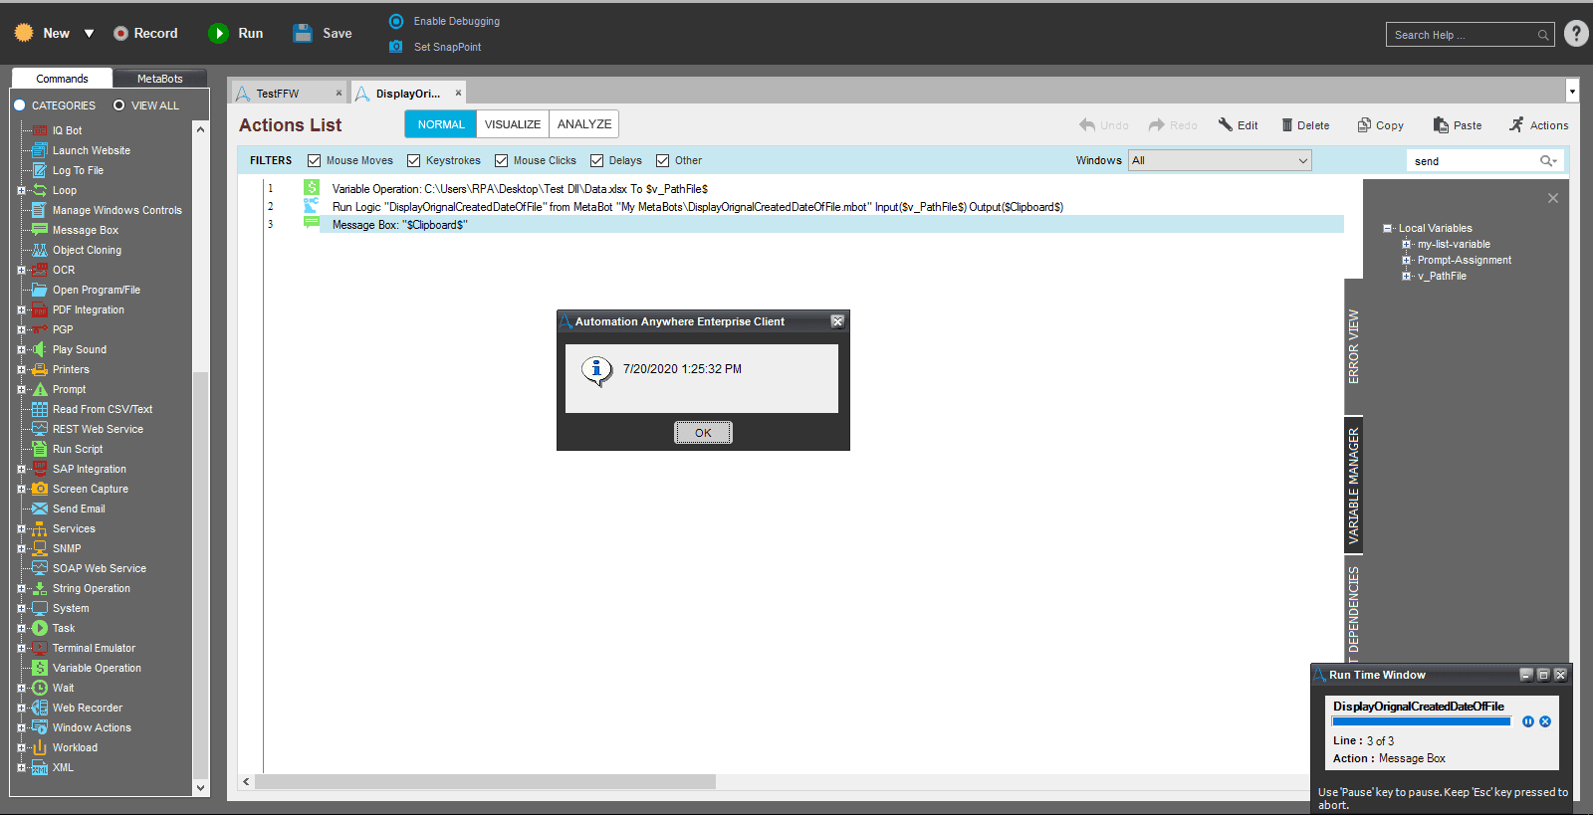Click the Workload command icon

click(x=40, y=747)
